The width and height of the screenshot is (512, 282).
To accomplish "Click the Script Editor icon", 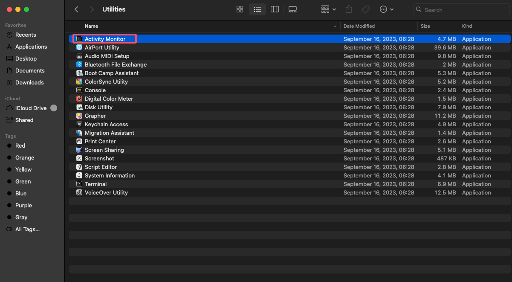I will pyautogui.click(x=79, y=167).
